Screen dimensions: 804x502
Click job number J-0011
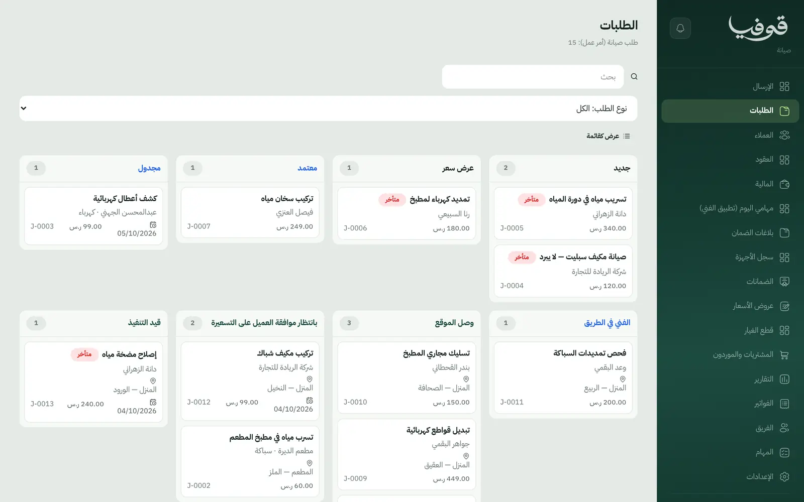pos(512,402)
